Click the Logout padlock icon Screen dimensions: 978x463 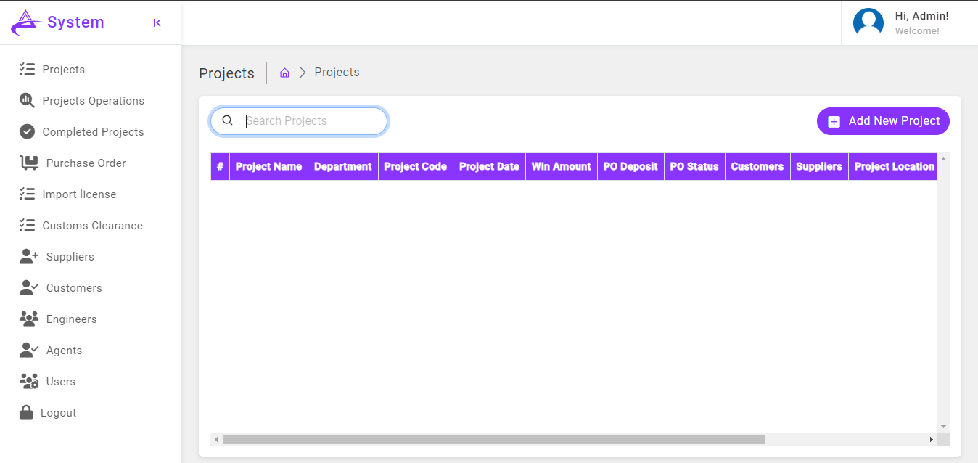click(x=26, y=413)
